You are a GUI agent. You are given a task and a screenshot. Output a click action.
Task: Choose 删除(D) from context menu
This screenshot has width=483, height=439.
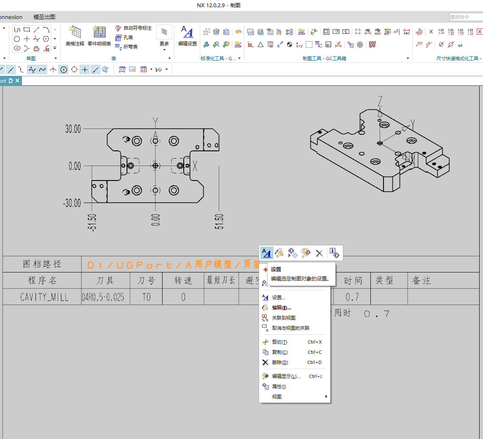tap(295, 363)
